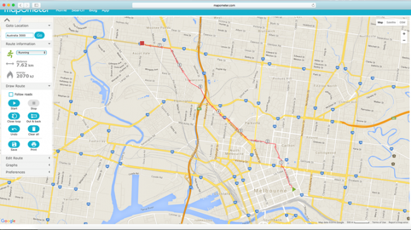This screenshot has height=230, width=411.
Task: Click the Go button
Action: coord(40,35)
